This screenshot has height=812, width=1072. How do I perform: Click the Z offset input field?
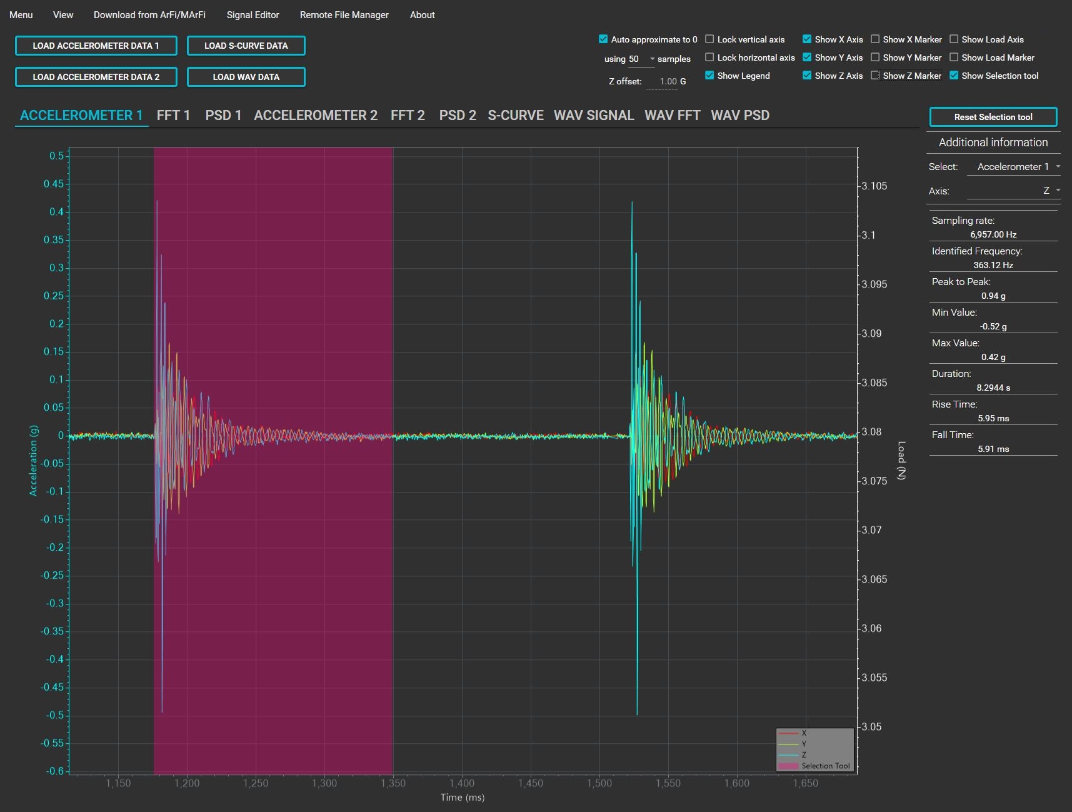[663, 82]
